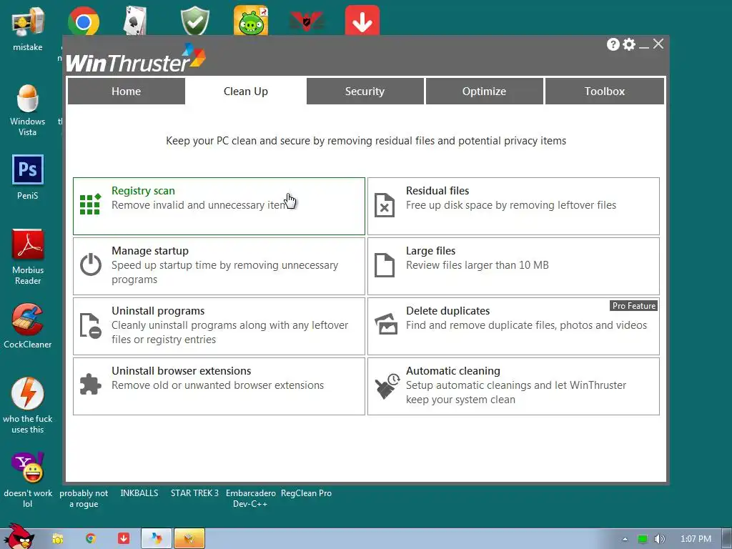This screenshot has height=549, width=732.
Task: Open the Home tab
Action: click(126, 91)
